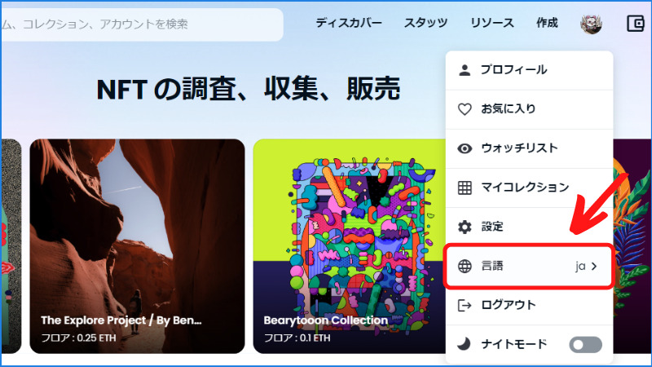The height and width of the screenshot is (367, 652).
Task: Open the ディスカバー navigation menu
Action: (349, 23)
